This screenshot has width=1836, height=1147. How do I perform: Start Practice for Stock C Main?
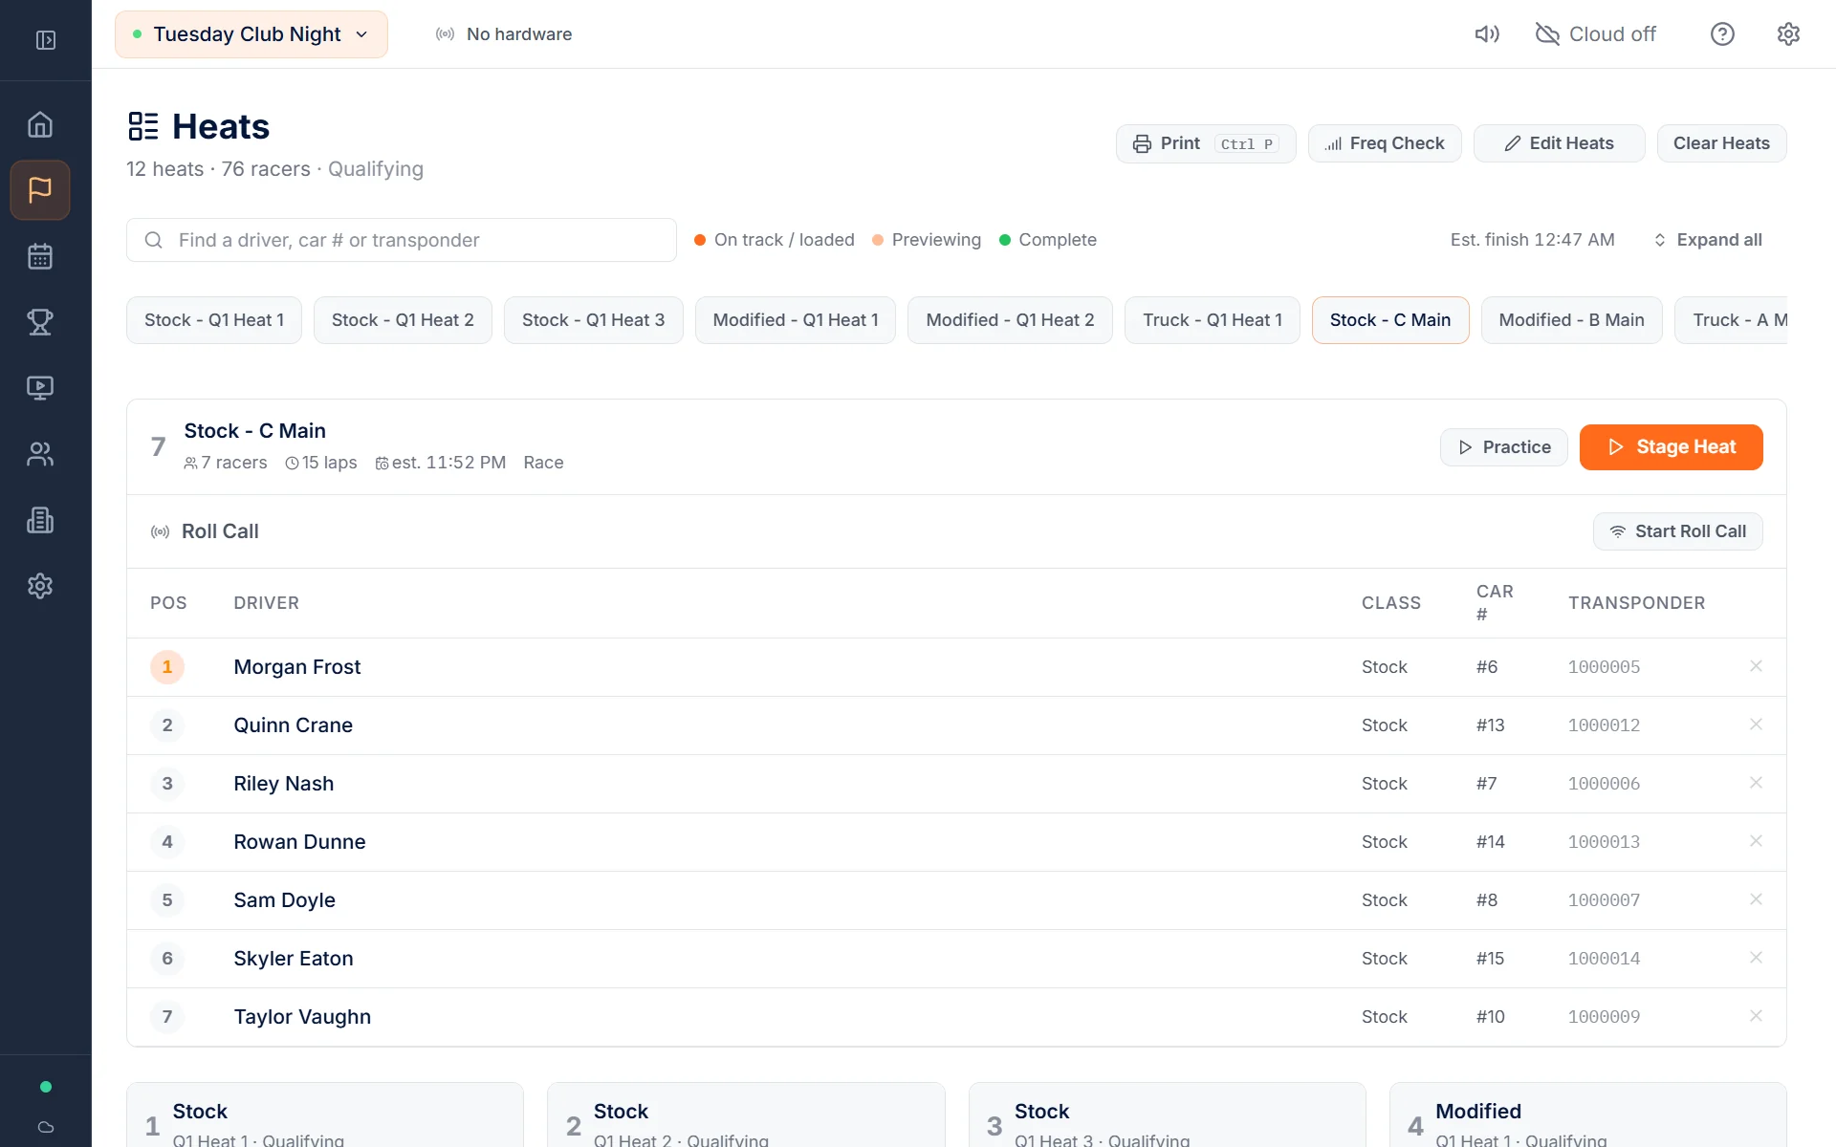pos(1503,447)
